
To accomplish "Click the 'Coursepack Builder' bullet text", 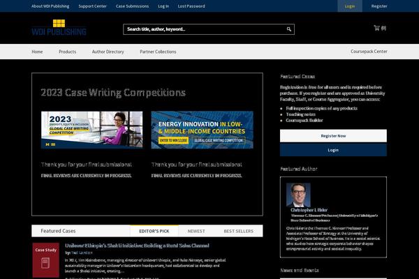I will (x=304, y=121).
